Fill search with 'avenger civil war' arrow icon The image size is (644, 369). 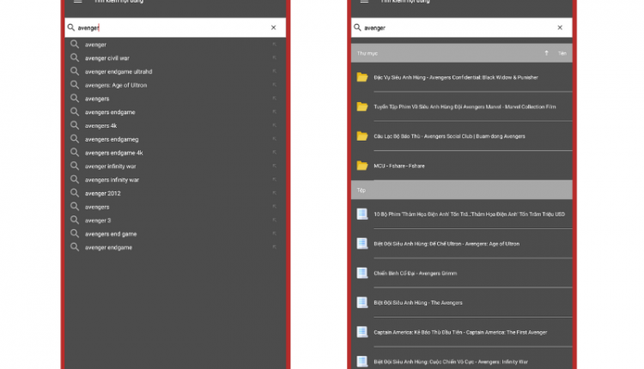coord(275,57)
